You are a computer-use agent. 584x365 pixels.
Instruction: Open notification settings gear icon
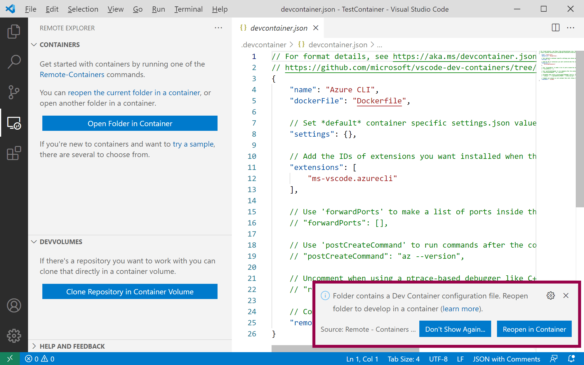550,296
